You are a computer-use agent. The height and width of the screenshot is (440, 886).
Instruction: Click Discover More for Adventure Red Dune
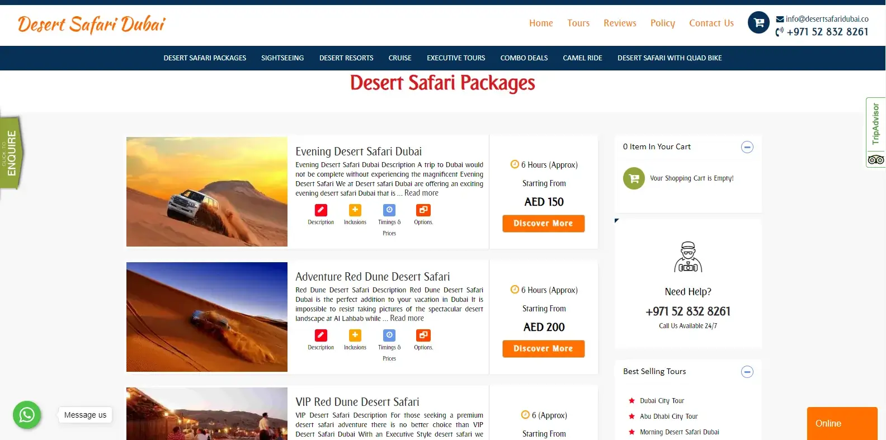click(x=543, y=349)
